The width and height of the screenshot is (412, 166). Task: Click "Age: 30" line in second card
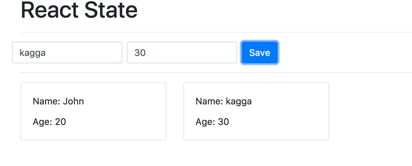coord(212,122)
